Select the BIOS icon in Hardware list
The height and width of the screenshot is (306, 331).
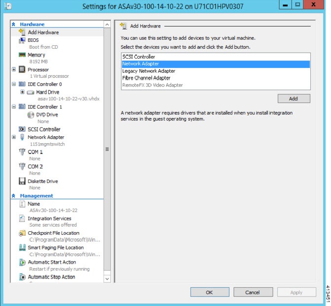coord(22,40)
